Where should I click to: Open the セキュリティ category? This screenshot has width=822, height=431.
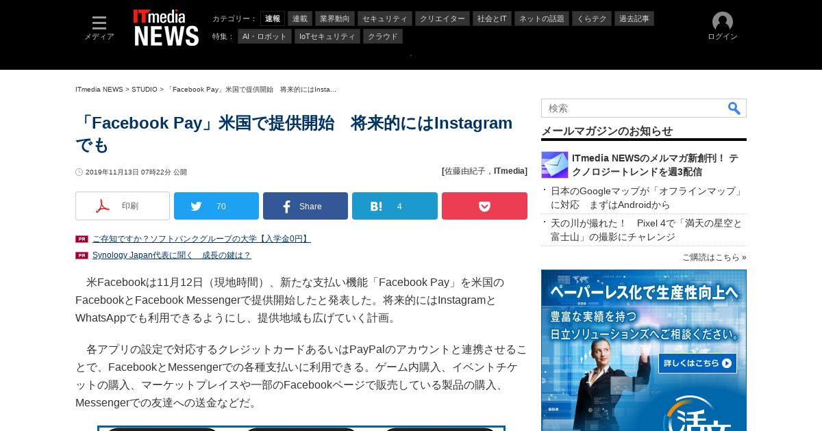tap(385, 18)
